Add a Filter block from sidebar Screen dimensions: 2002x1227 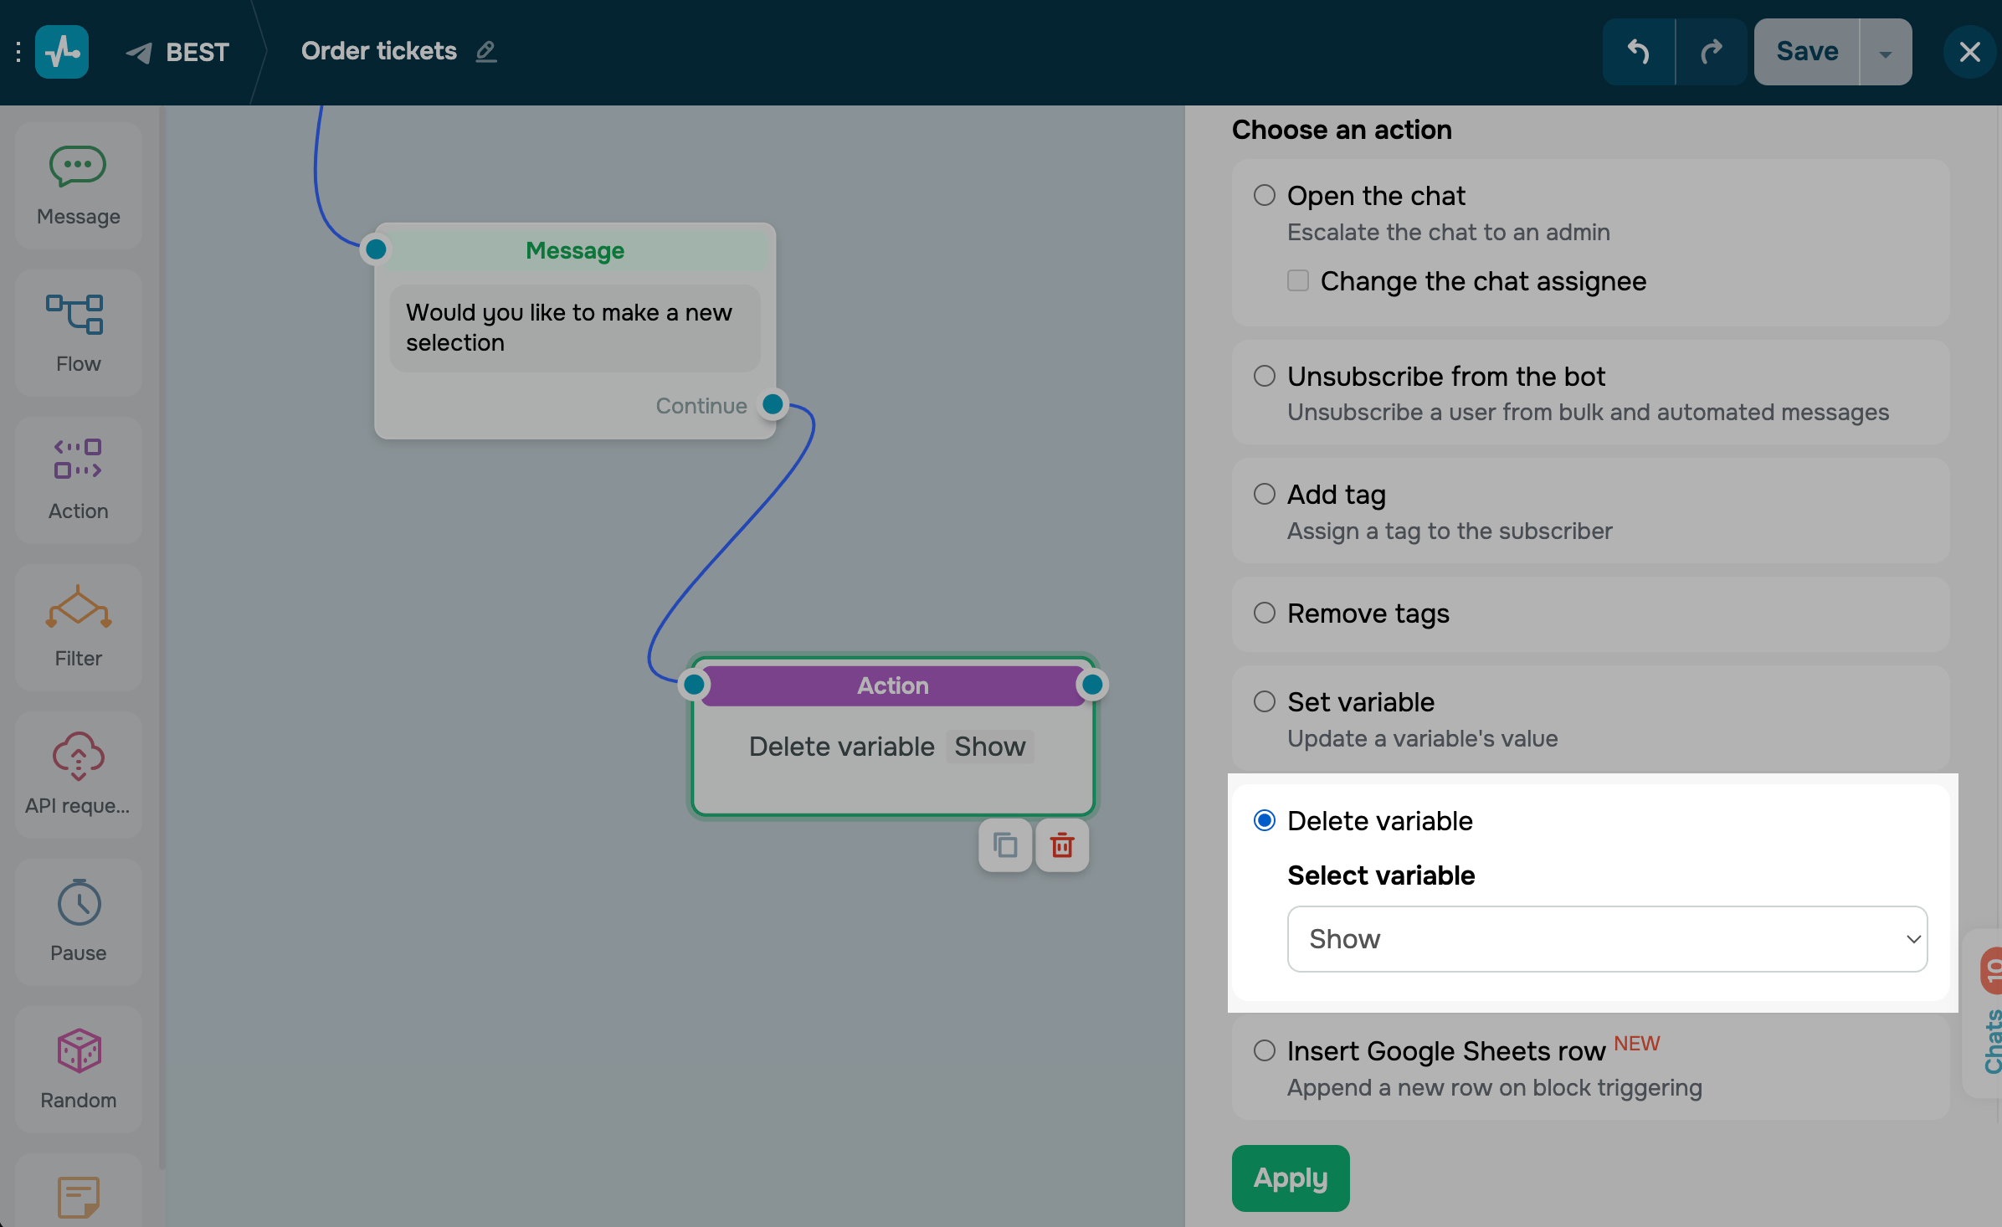(78, 628)
